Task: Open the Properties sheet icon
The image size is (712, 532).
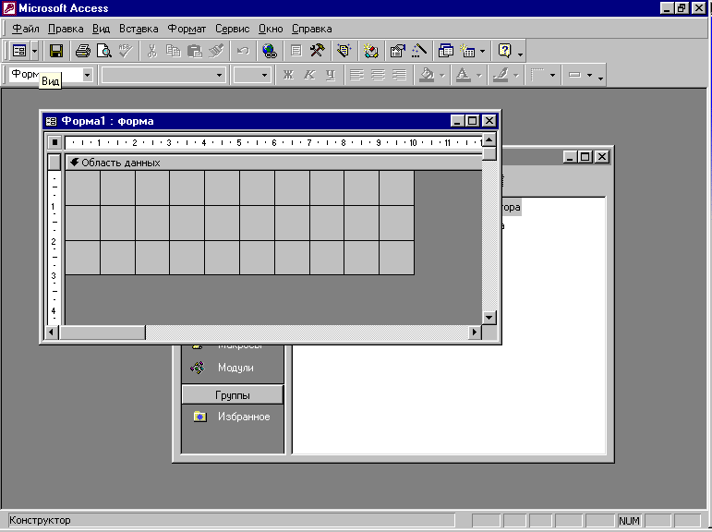Action: (398, 51)
